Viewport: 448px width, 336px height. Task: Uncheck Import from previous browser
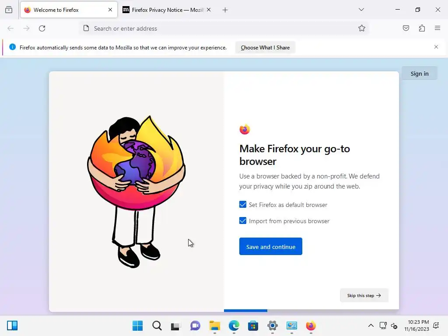coord(243,221)
